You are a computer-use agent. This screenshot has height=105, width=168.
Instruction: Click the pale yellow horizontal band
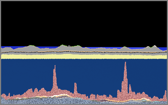[x=84, y=57]
